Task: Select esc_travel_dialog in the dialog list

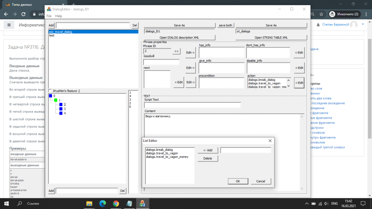Action: click(61, 32)
